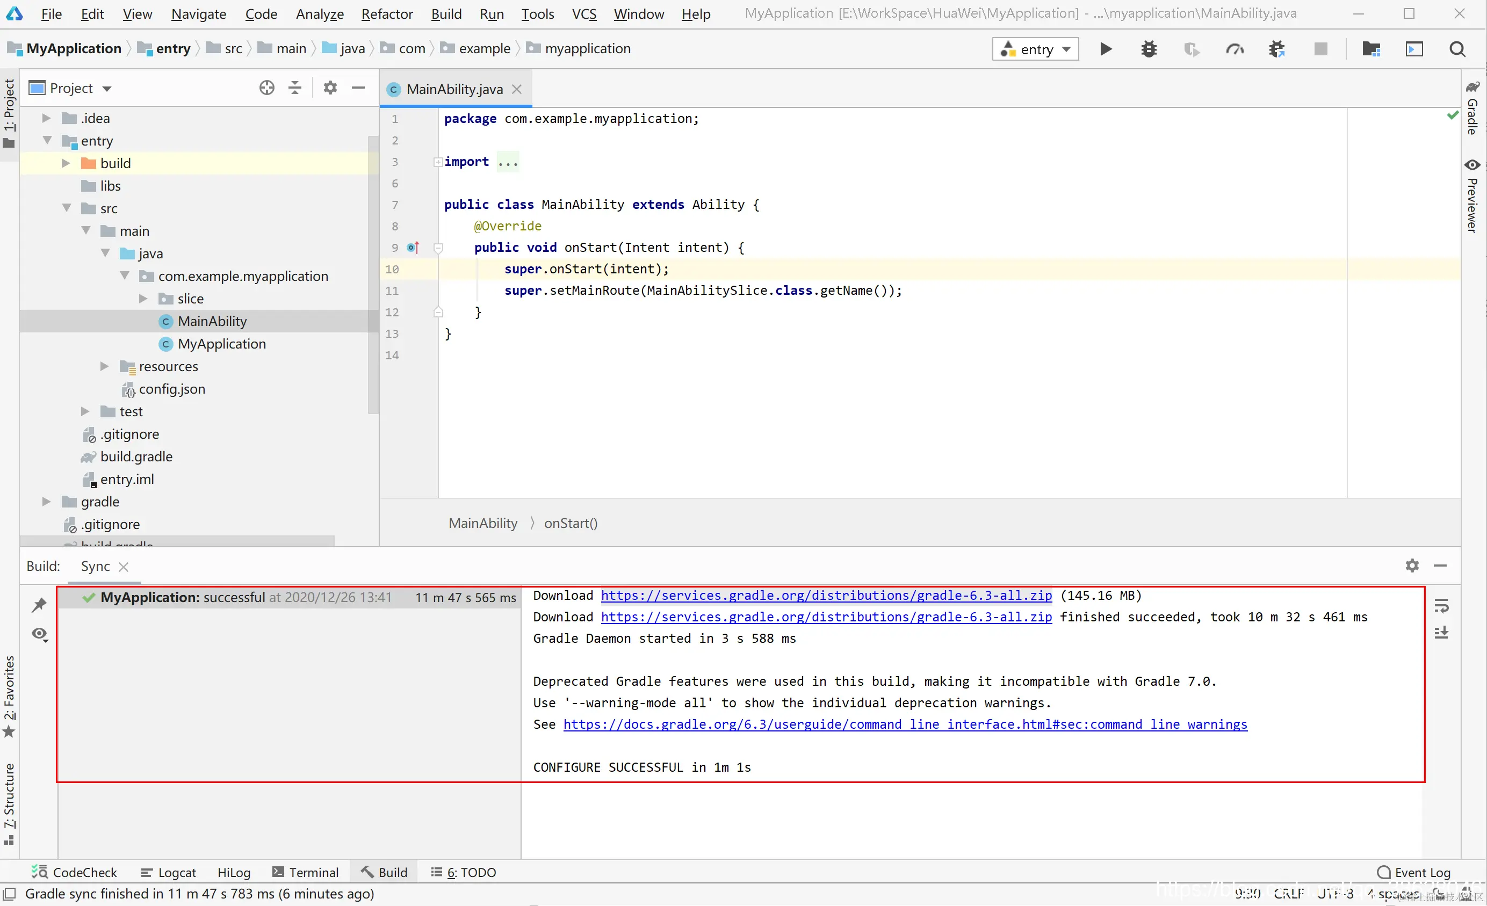This screenshot has width=1487, height=906.
Task: Open the Refactor menu
Action: coord(387,13)
